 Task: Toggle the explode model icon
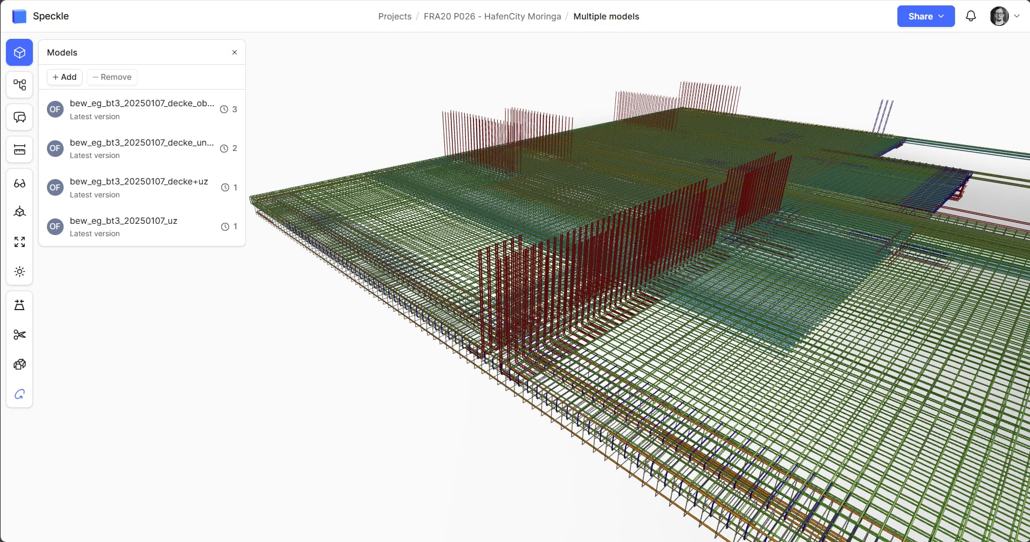(19, 365)
